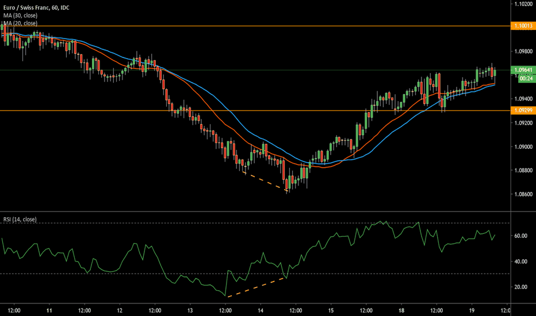
Task: Click the 1.10200 price axis label
Action: pos(523,4)
